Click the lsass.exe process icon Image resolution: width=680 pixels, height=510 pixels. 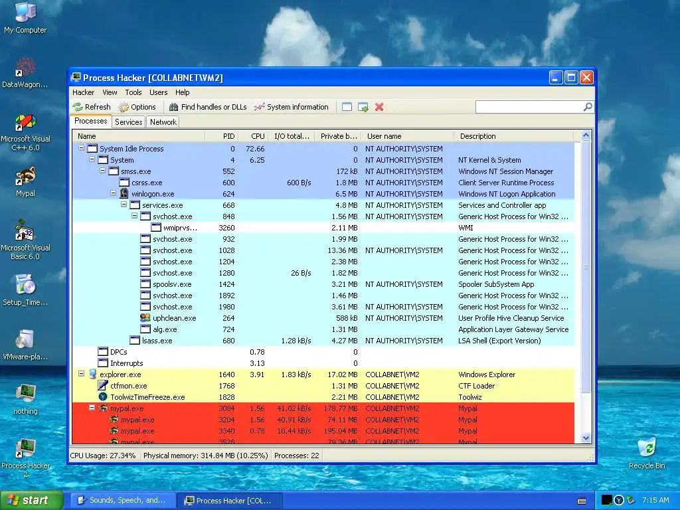tap(135, 340)
